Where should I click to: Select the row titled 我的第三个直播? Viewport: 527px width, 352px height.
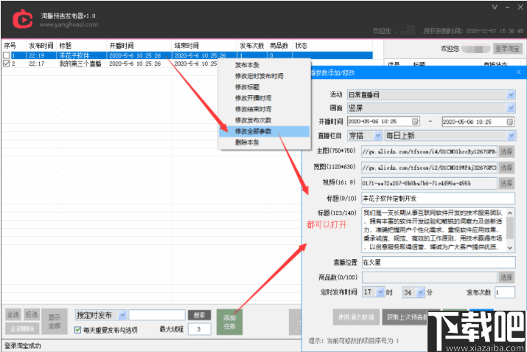80,63
